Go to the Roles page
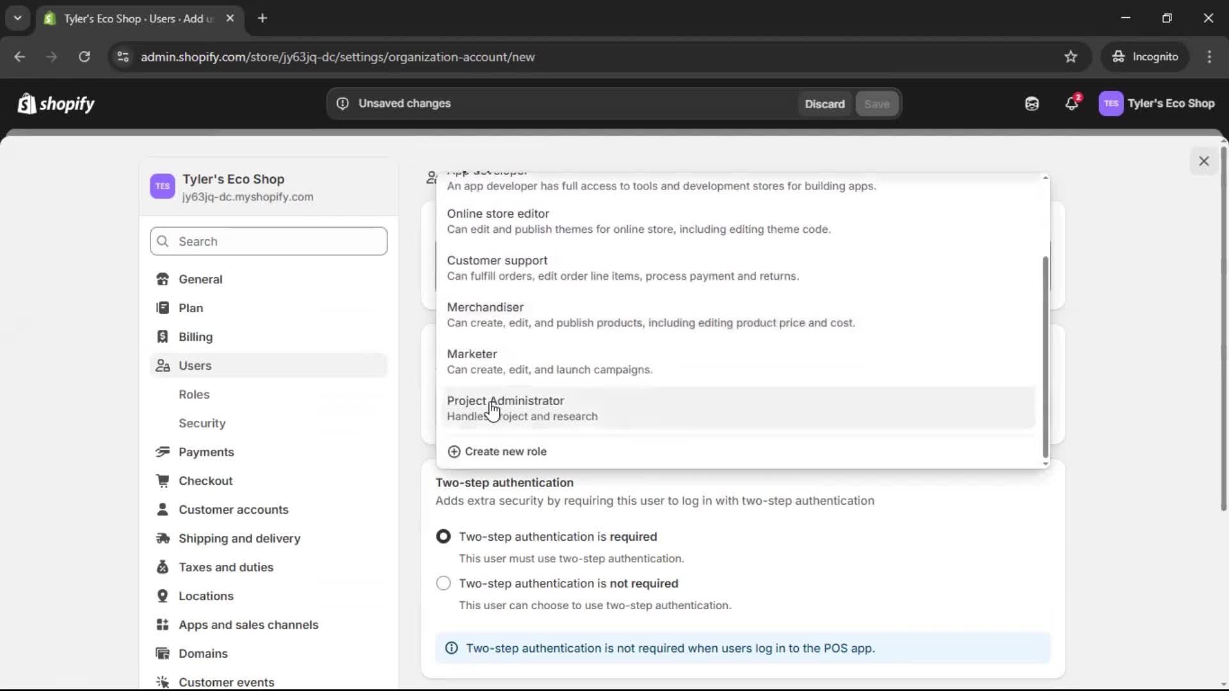 pyautogui.click(x=194, y=394)
